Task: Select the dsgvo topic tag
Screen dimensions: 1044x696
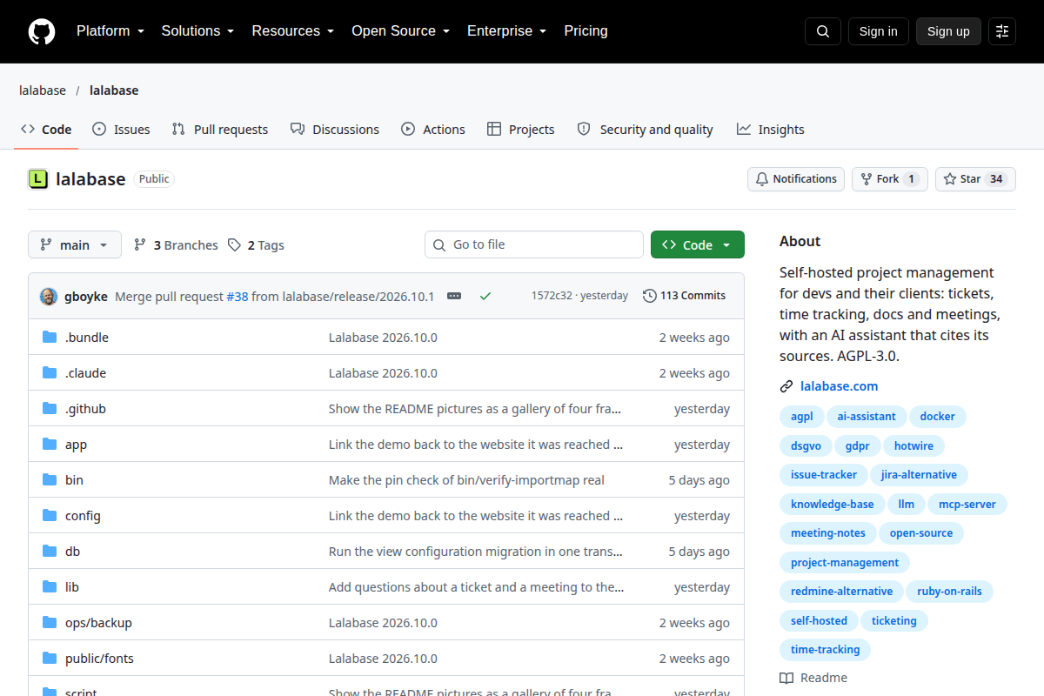Action: click(806, 446)
